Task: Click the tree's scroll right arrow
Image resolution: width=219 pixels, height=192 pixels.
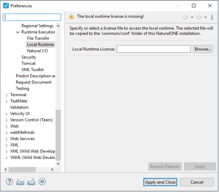Action: [52, 170]
